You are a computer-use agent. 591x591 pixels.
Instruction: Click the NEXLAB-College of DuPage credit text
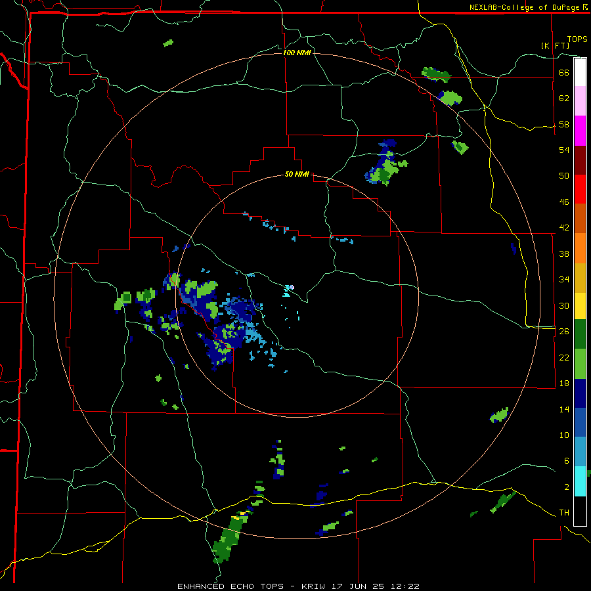point(524,7)
